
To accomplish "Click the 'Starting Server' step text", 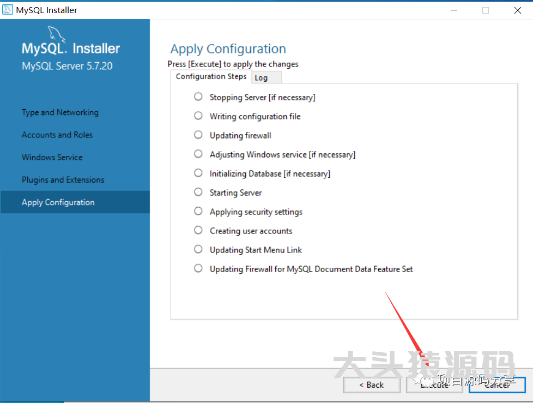I will coord(235,193).
